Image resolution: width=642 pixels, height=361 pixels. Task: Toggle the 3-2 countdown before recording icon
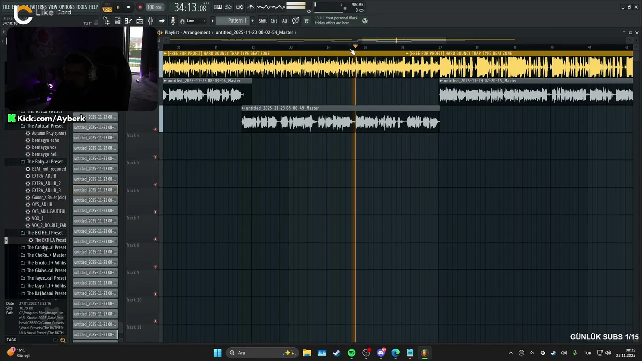pyautogui.click(x=229, y=7)
